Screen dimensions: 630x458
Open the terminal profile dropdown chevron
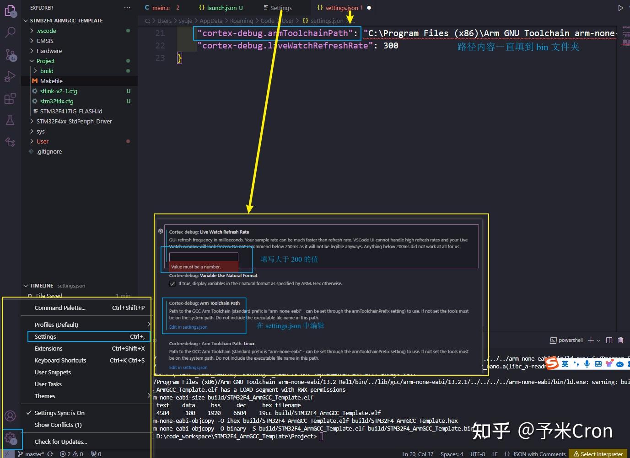[598, 340]
